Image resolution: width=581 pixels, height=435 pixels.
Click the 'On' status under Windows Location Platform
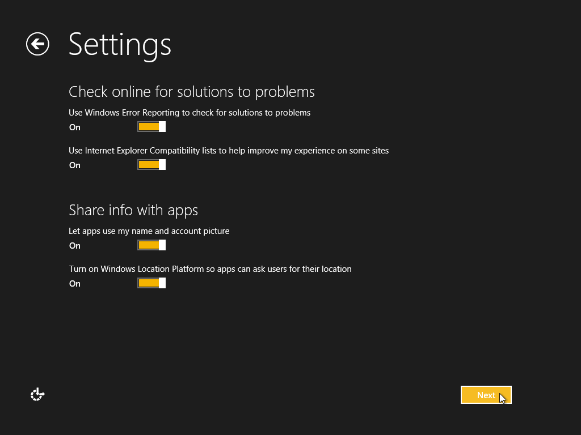coord(75,284)
